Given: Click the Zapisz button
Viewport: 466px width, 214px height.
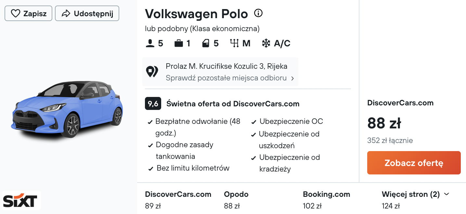Looking at the screenshot, I should coord(28,14).
